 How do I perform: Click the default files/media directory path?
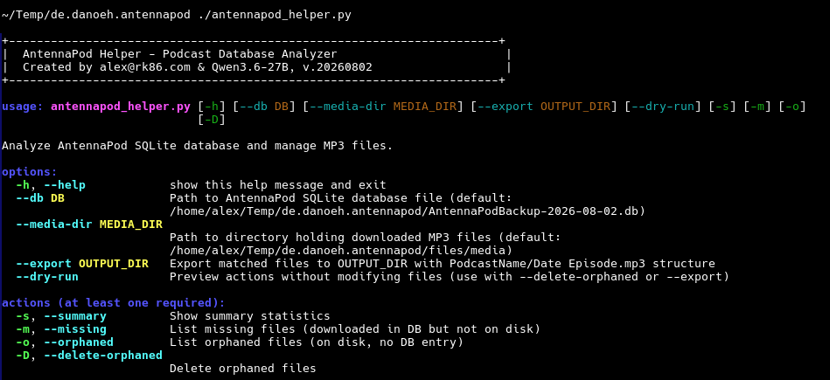click(341, 251)
